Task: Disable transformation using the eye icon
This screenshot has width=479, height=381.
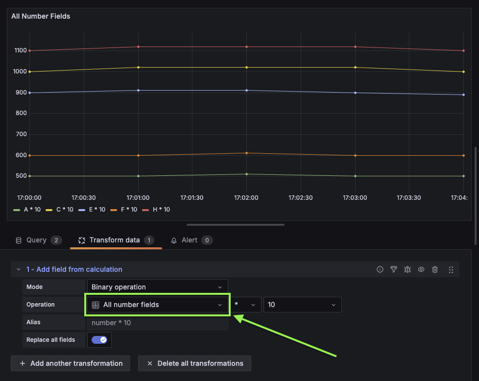Action: pyautogui.click(x=421, y=269)
